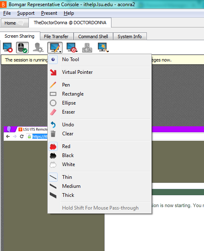The image size is (204, 251).
Task: Select the Thin line width icon
Action: pyautogui.click(x=53, y=177)
